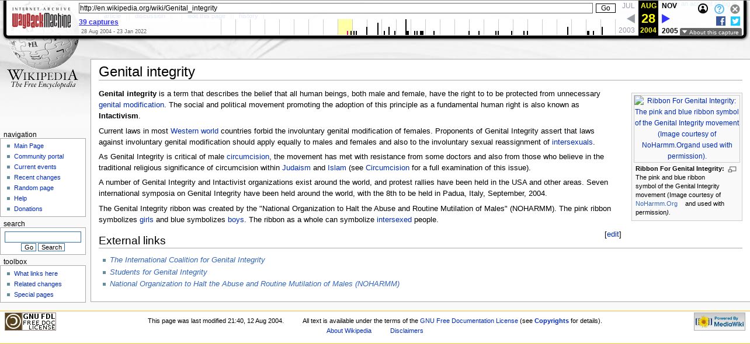750x344 pixels.
Task: Follow the lowercase circumcision link
Action: pyautogui.click(x=248, y=157)
